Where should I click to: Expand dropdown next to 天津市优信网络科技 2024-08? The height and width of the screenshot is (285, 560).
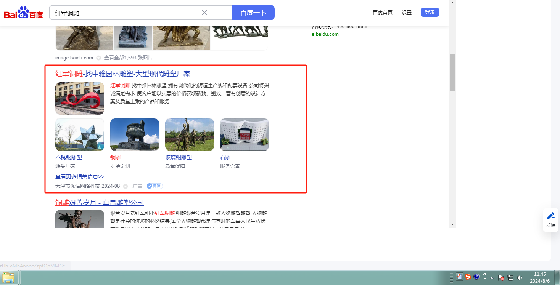click(125, 186)
